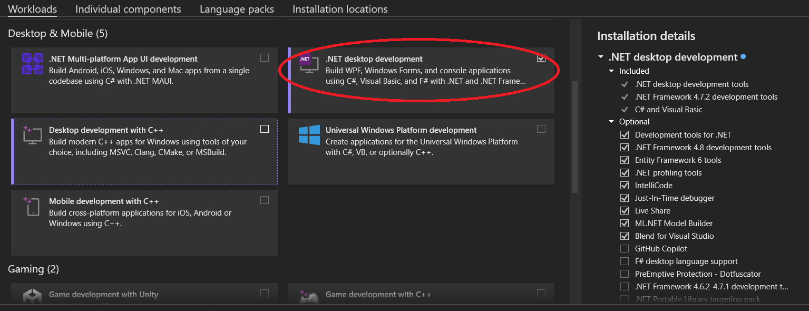
Task: Click the Universal Windows Platform Windows logo icon
Action: coord(308,135)
